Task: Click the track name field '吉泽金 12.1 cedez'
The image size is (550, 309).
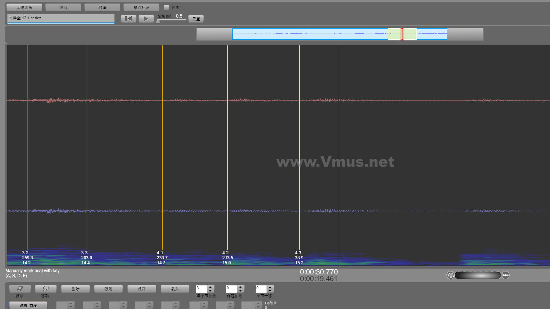Action: click(x=61, y=18)
